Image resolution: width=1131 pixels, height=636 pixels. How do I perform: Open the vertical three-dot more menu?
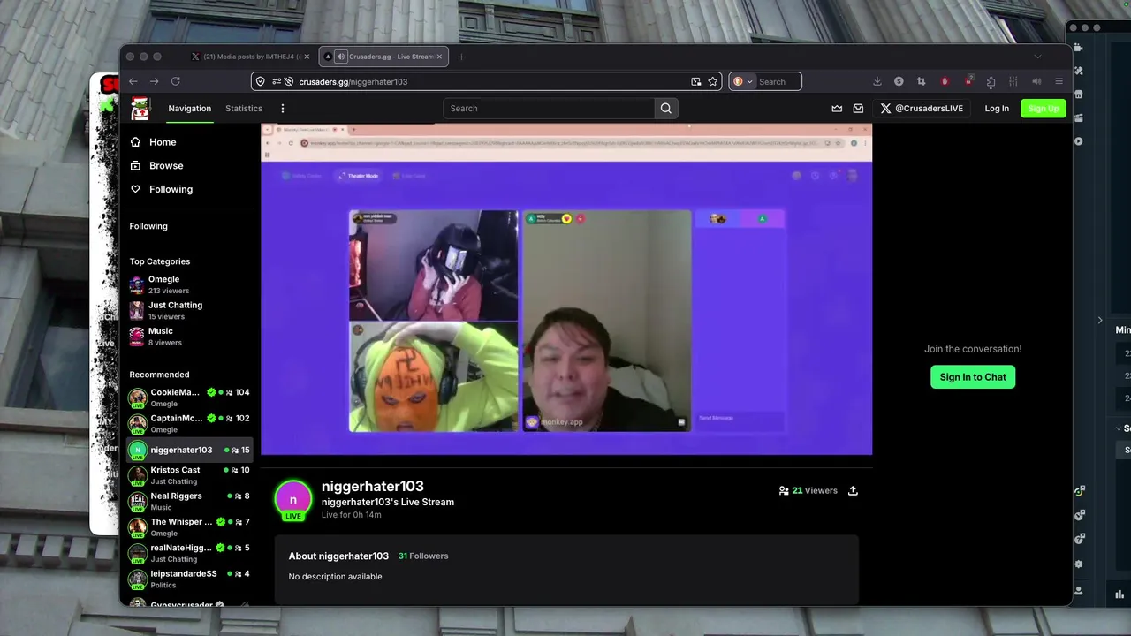click(283, 109)
